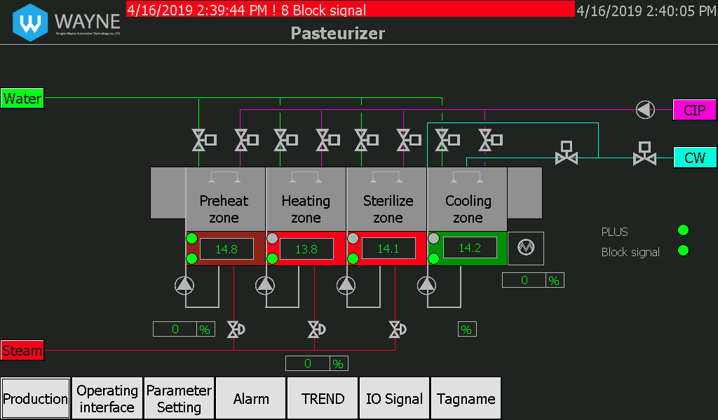
Task: Click the Water source button
Action: coord(22,98)
